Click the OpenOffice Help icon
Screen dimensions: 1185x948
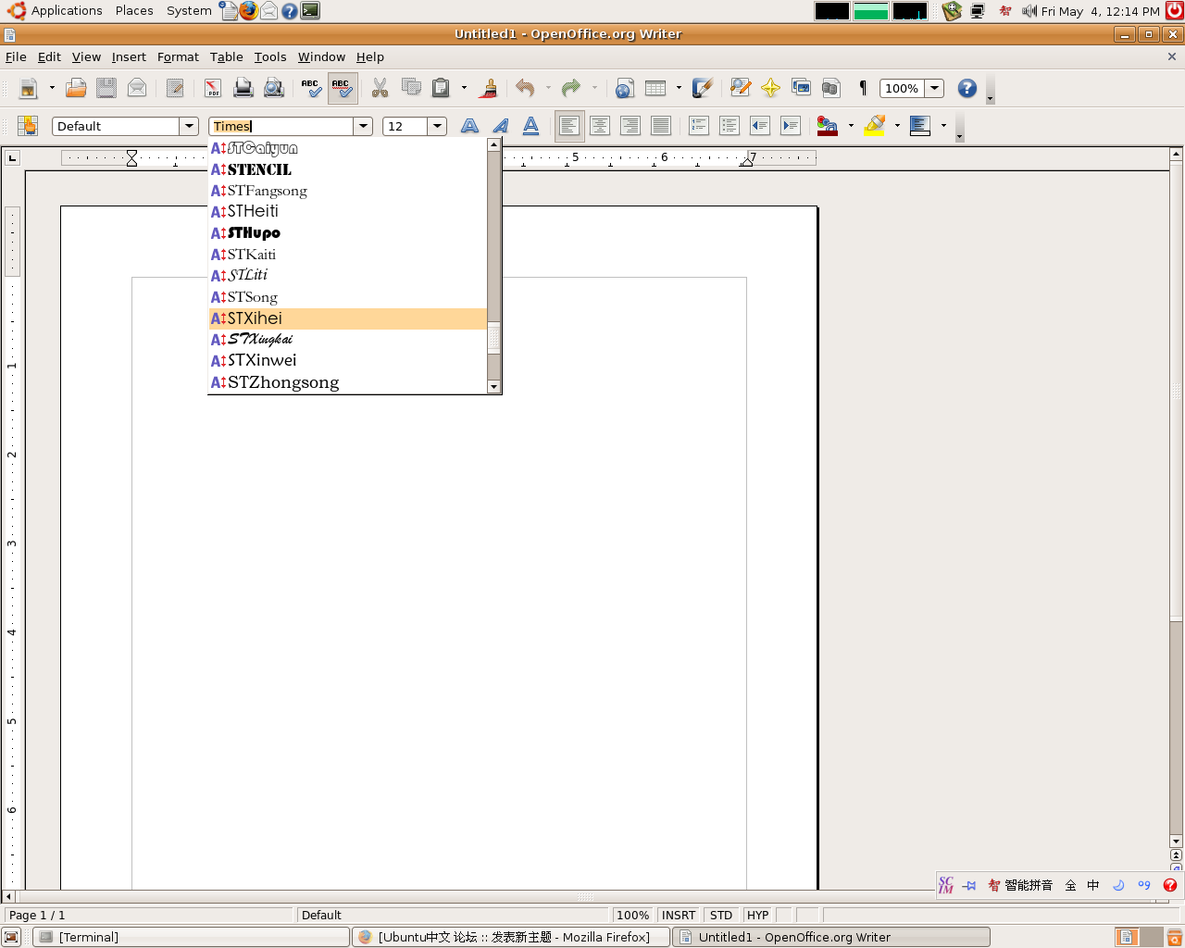[x=967, y=88]
